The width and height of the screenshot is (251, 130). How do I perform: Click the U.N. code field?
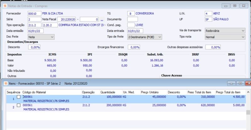click(x=208, y=13)
